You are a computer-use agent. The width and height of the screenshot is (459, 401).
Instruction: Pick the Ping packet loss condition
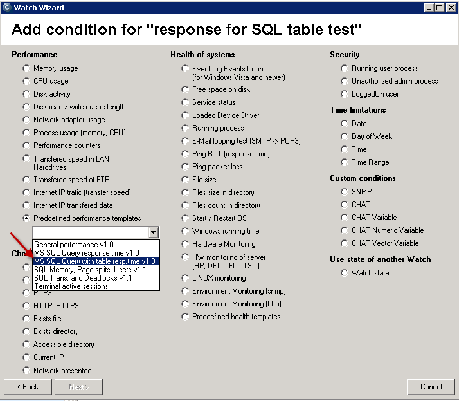tap(185, 167)
